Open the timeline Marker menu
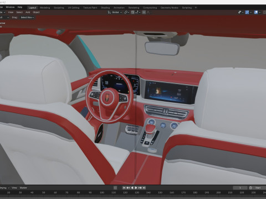 (x=23, y=188)
